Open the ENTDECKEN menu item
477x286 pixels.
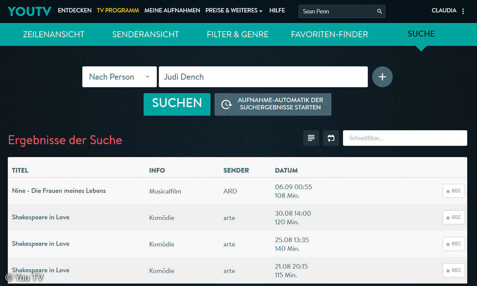(75, 11)
